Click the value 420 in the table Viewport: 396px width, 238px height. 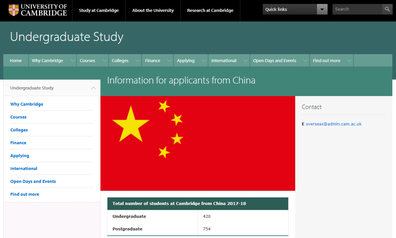[x=206, y=216]
